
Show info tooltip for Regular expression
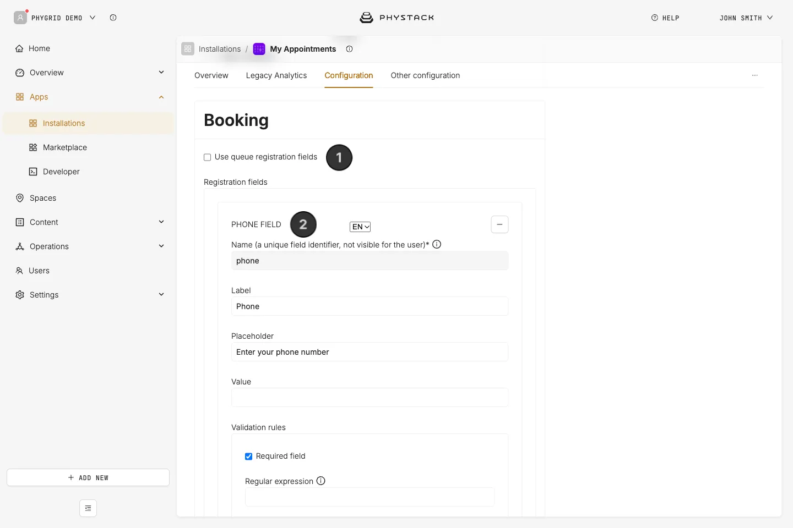pos(321,481)
